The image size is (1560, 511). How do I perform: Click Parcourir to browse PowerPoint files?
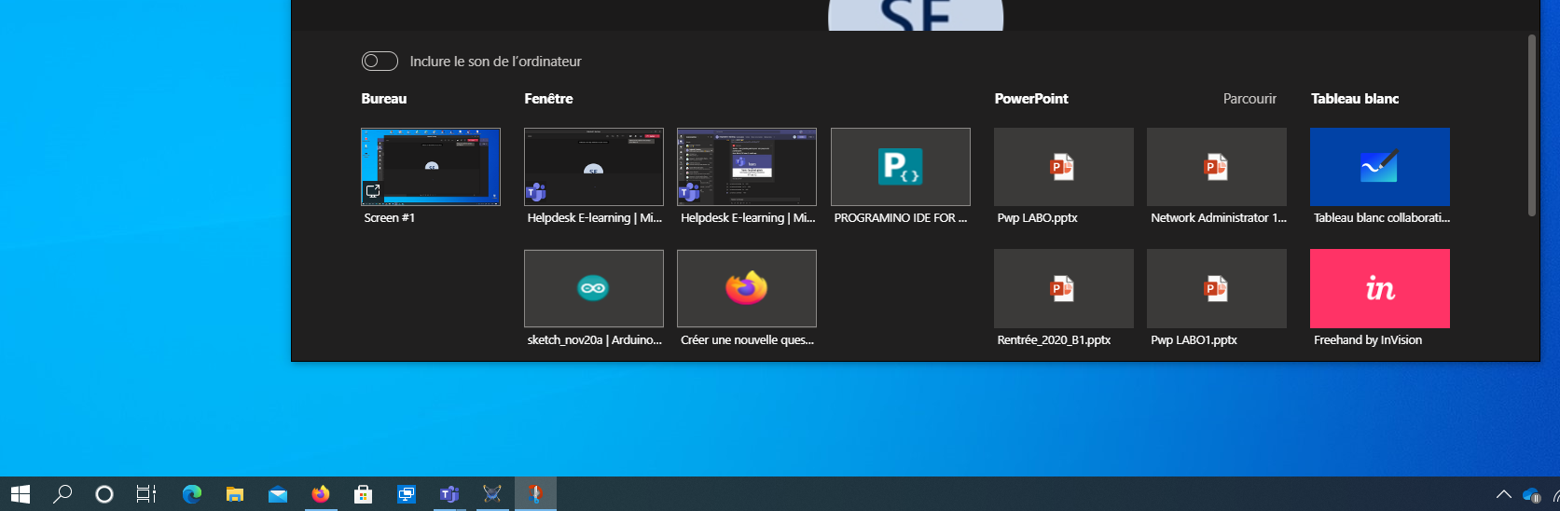[x=1249, y=99]
